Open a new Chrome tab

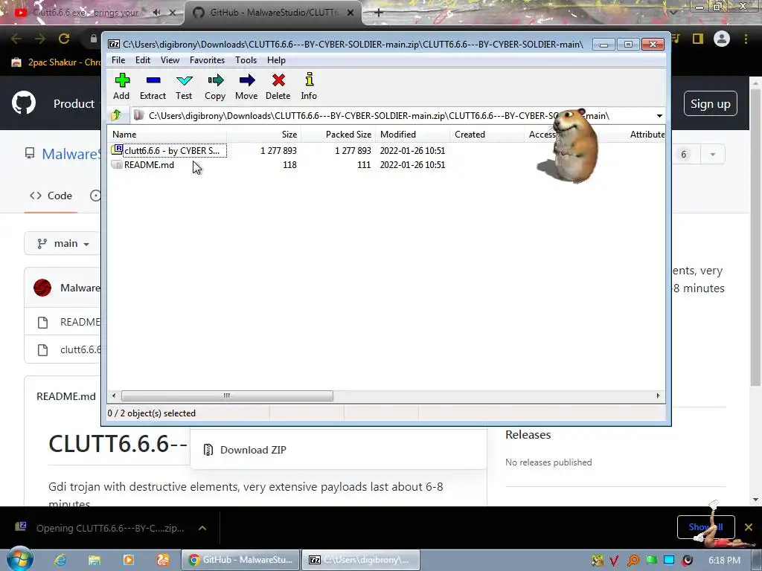pos(379,13)
